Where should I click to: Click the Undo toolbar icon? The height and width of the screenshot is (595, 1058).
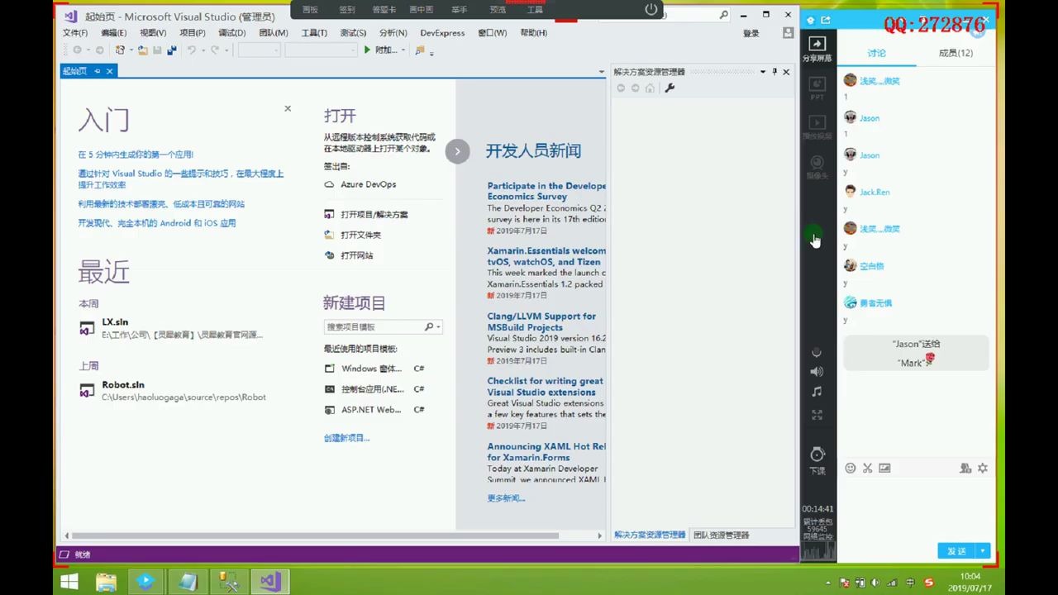tap(192, 50)
